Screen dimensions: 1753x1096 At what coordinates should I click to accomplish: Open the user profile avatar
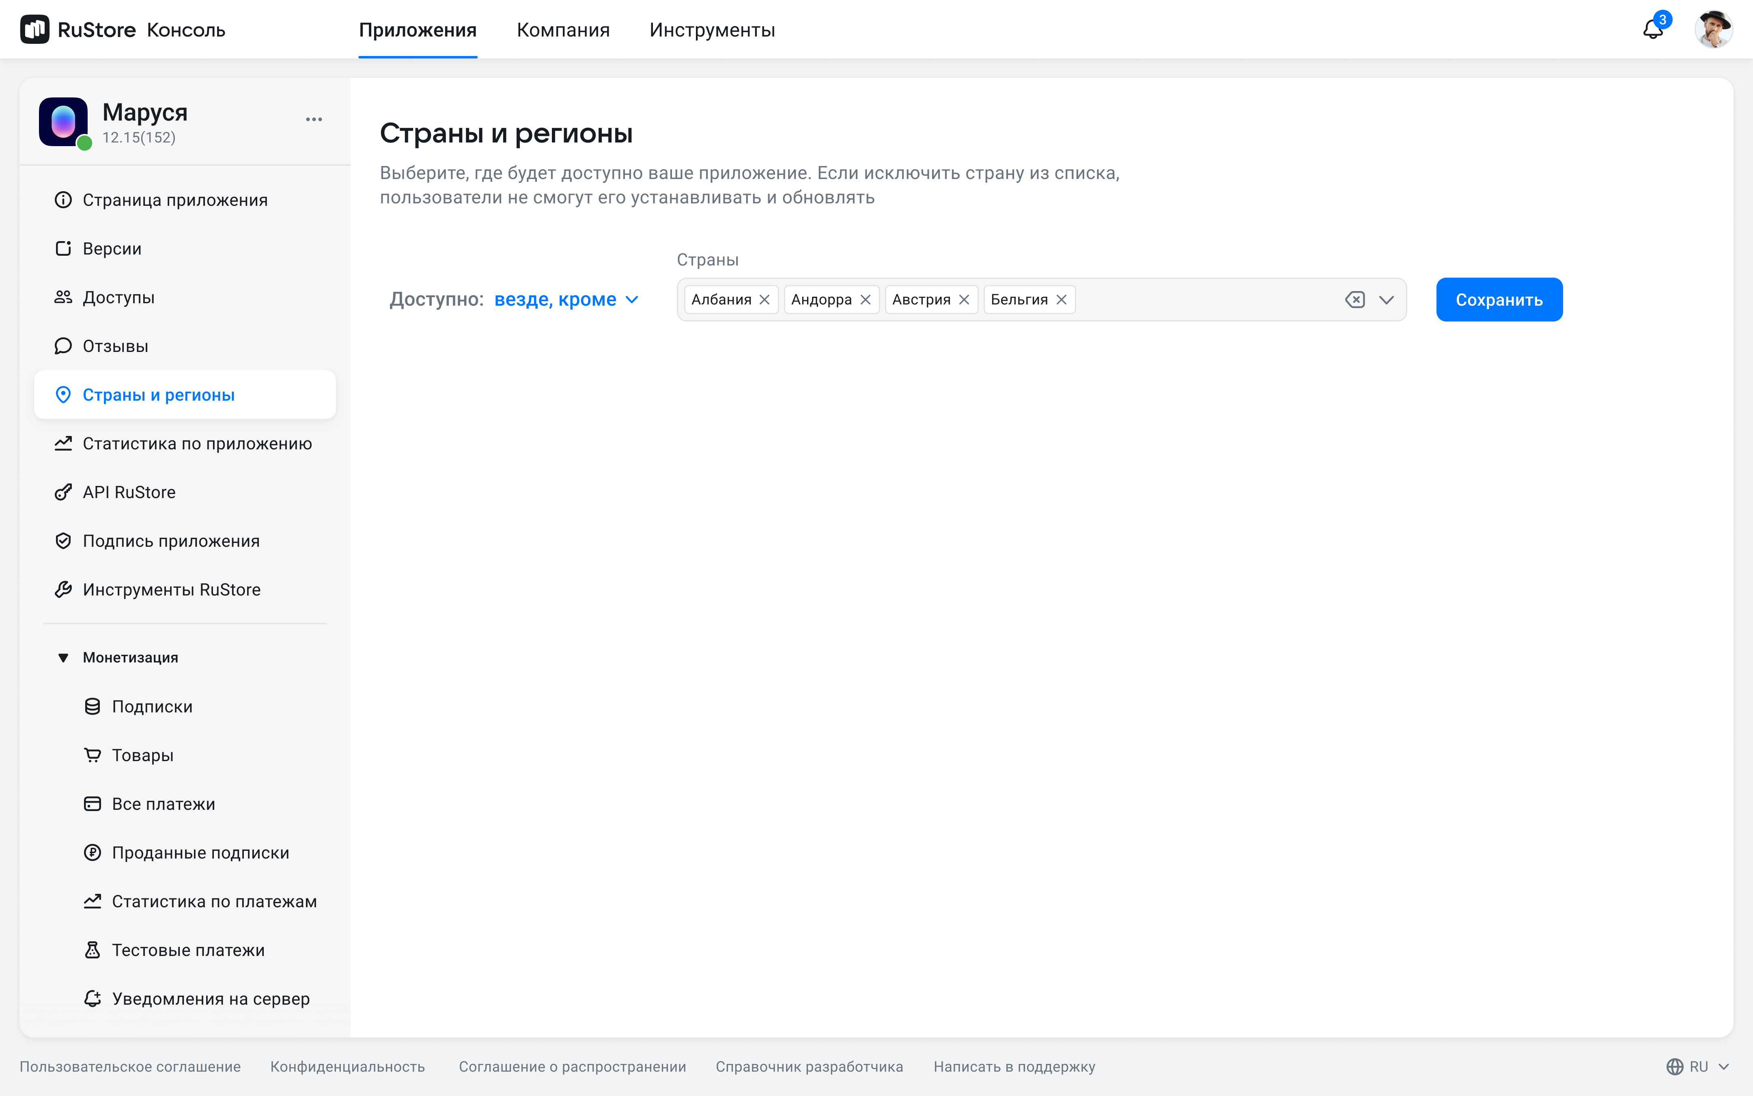point(1713,30)
